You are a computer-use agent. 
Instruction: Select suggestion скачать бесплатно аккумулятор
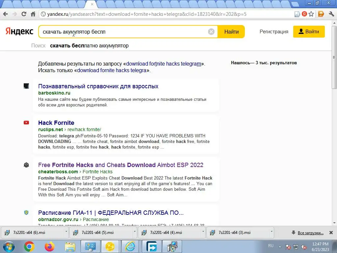tap(89, 45)
